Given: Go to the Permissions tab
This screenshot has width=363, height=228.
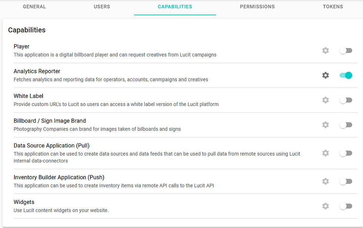Looking at the screenshot, I should [257, 7].
